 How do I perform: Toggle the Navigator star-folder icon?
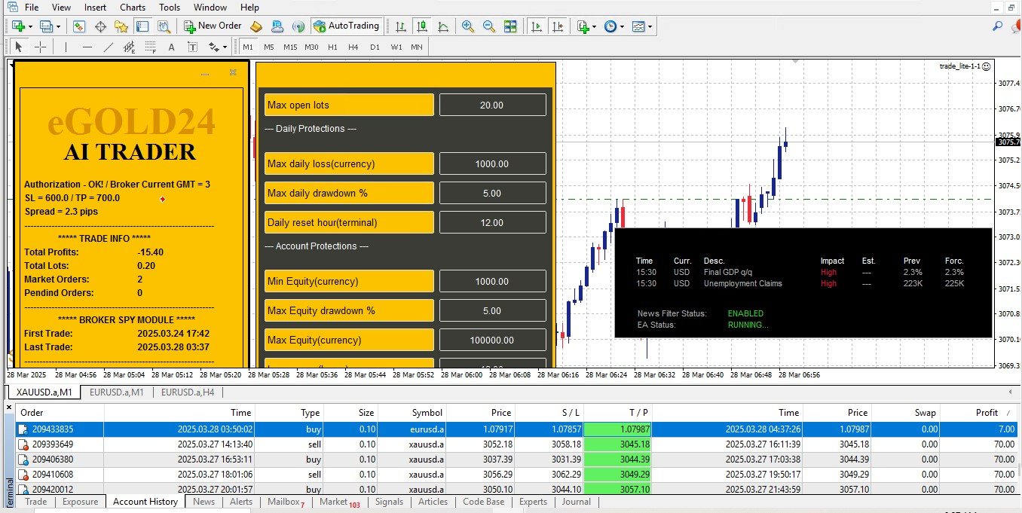[x=121, y=26]
